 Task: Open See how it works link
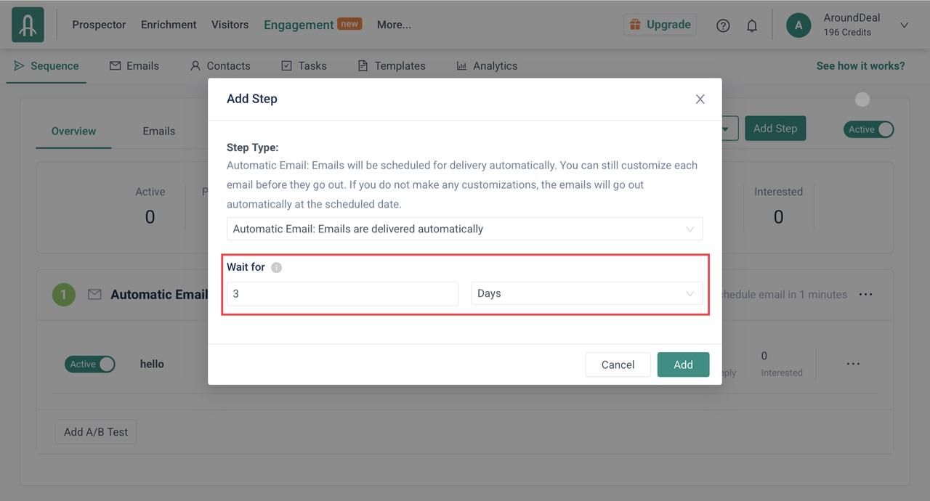[x=860, y=66]
